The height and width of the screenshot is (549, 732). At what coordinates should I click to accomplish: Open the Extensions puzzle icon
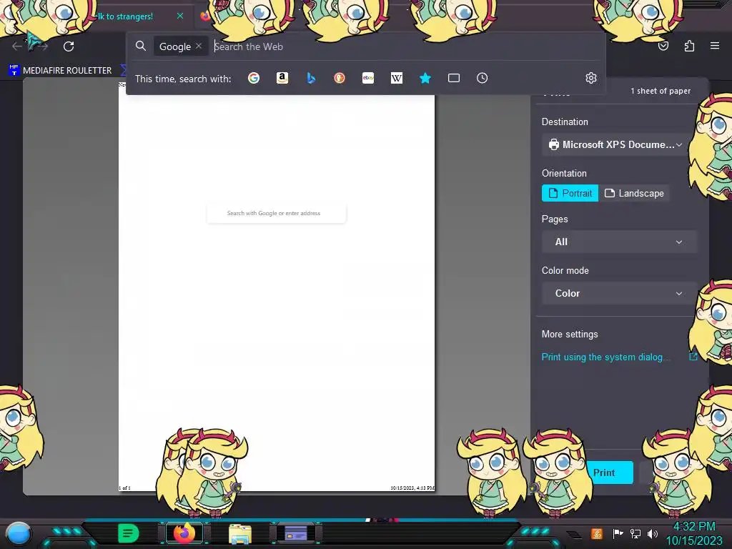coord(689,46)
